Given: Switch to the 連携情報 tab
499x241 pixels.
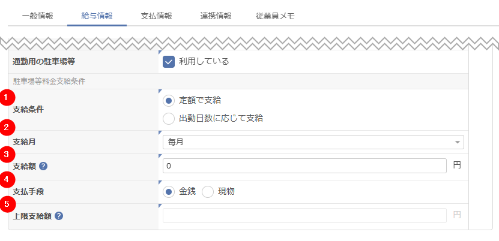Looking at the screenshot, I should coord(216,16).
